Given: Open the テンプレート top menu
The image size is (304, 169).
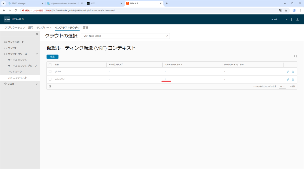Looking at the screenshot, I should pos(44,28).
